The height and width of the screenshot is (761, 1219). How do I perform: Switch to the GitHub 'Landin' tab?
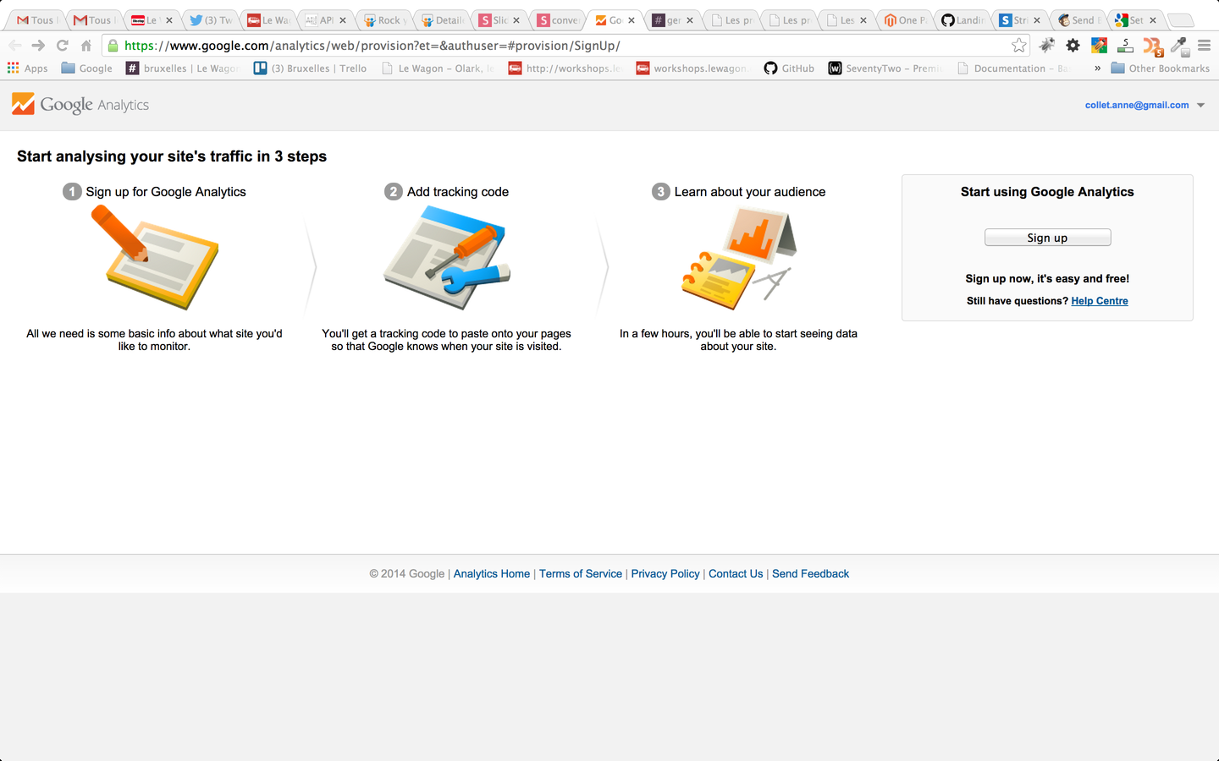[963, 20]
